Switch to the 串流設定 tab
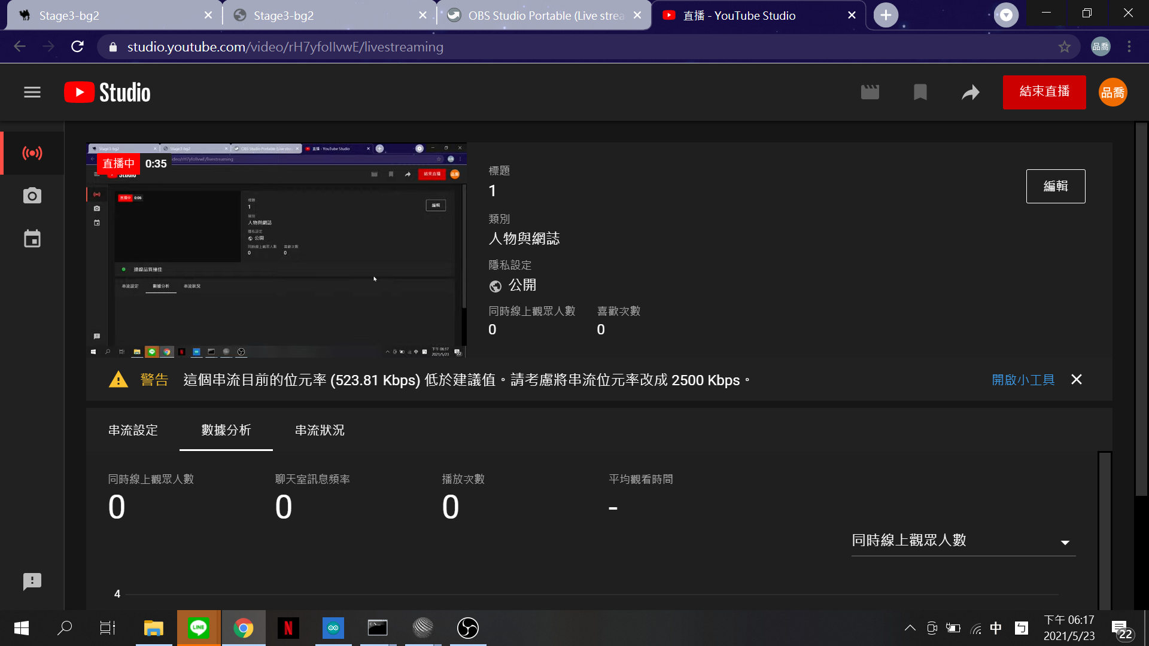Image resolution: width=1149 pixels, height=646 pixels. 133,430
